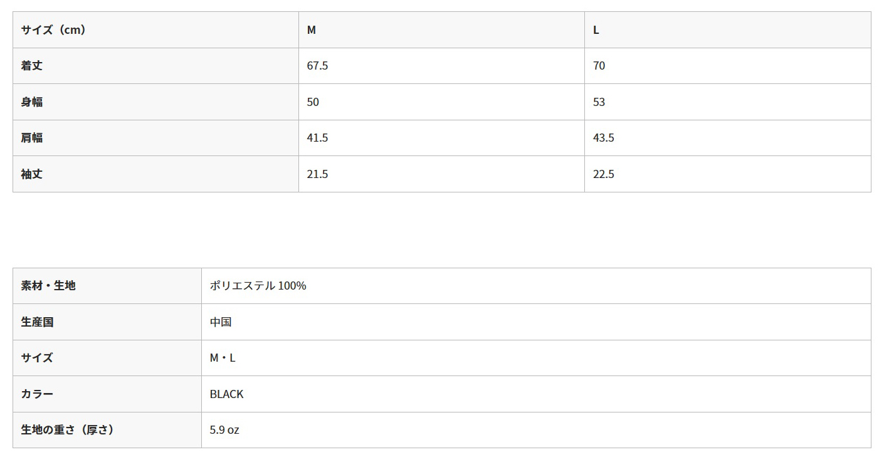Click the 70 value for L 着丈

[x=599, y=66]
